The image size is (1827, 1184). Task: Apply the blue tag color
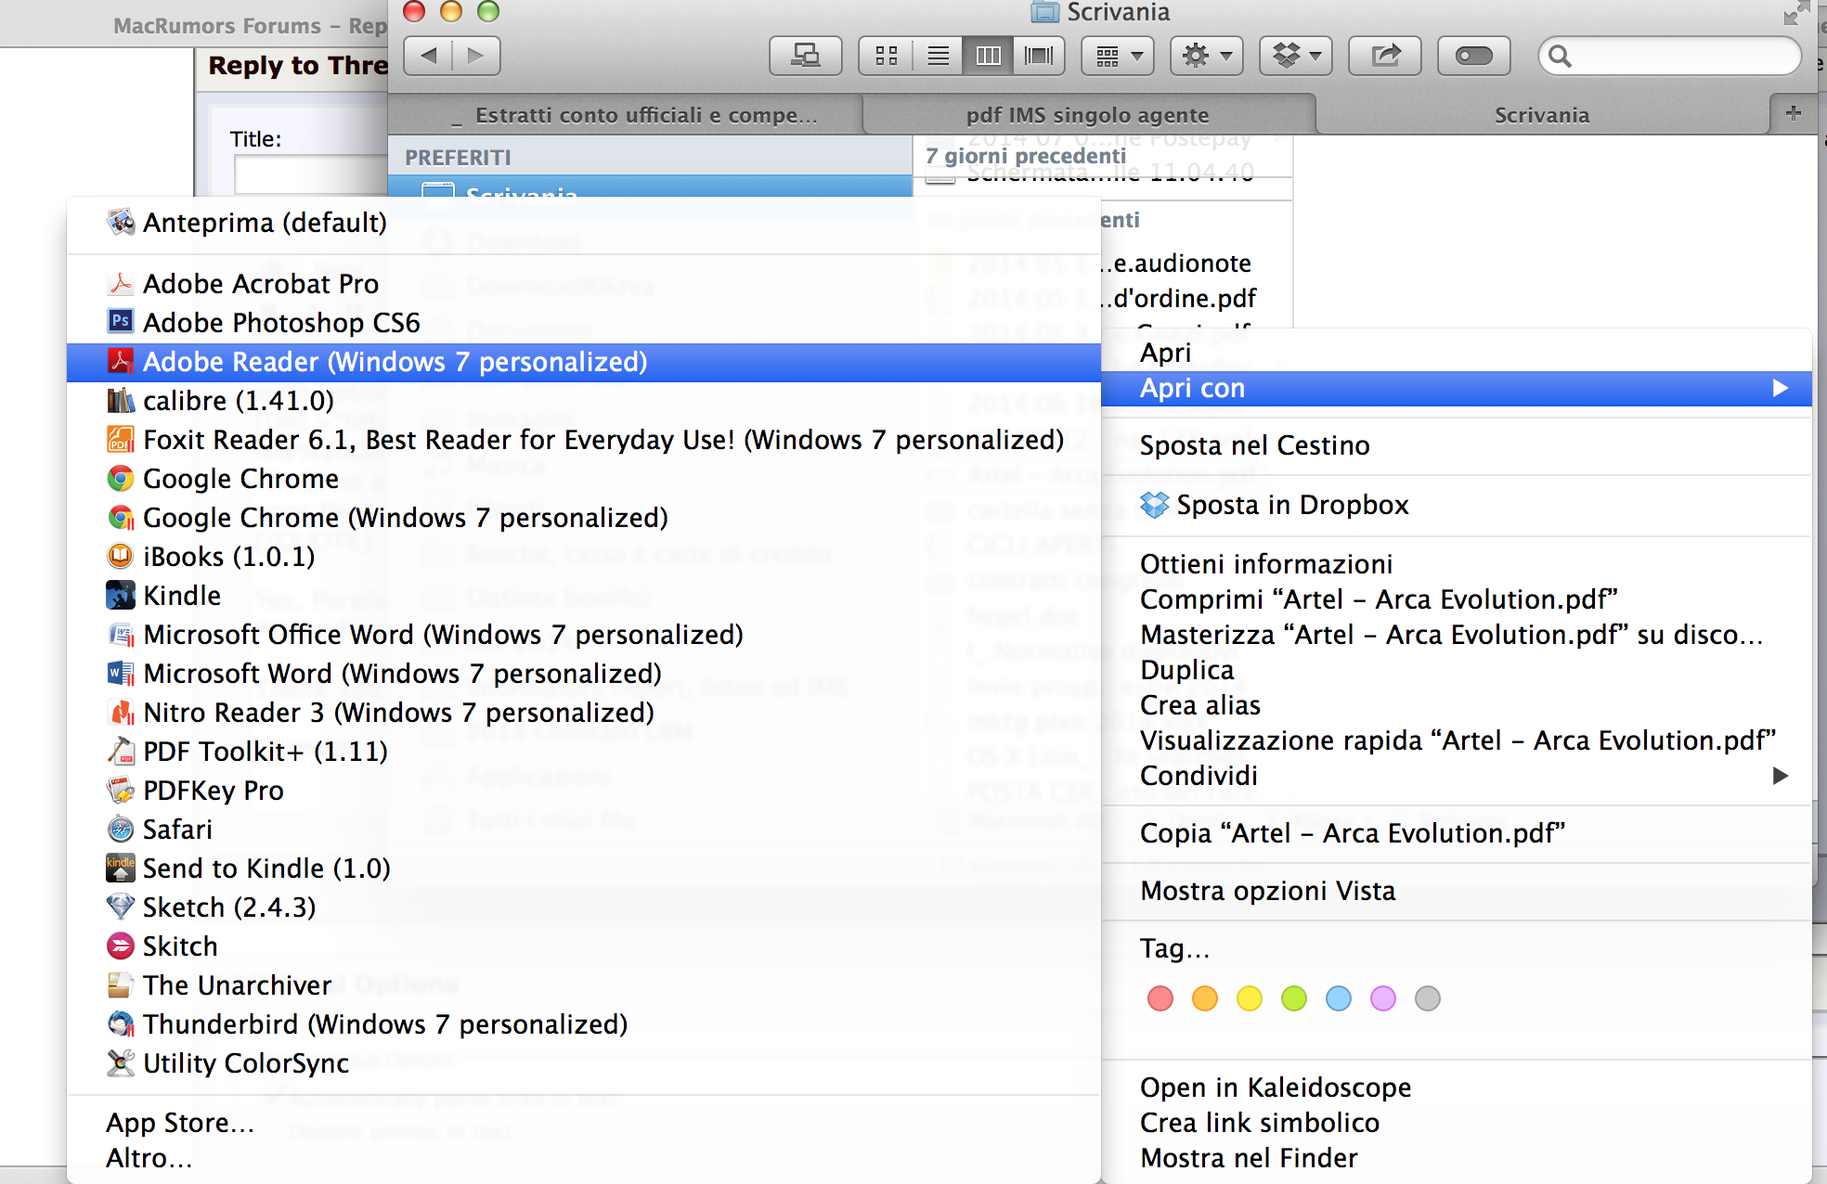coord(1339,998)
